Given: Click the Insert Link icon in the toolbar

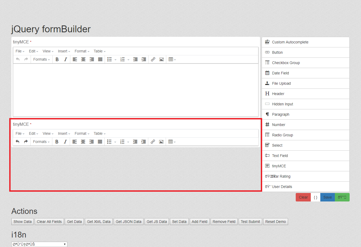Looking at the screenshot, I should pyautogui.click(x=153, y=59).
